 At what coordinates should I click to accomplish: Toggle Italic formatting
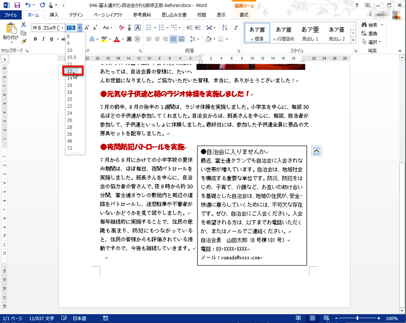pyautogui.click(x=43, y=39)
